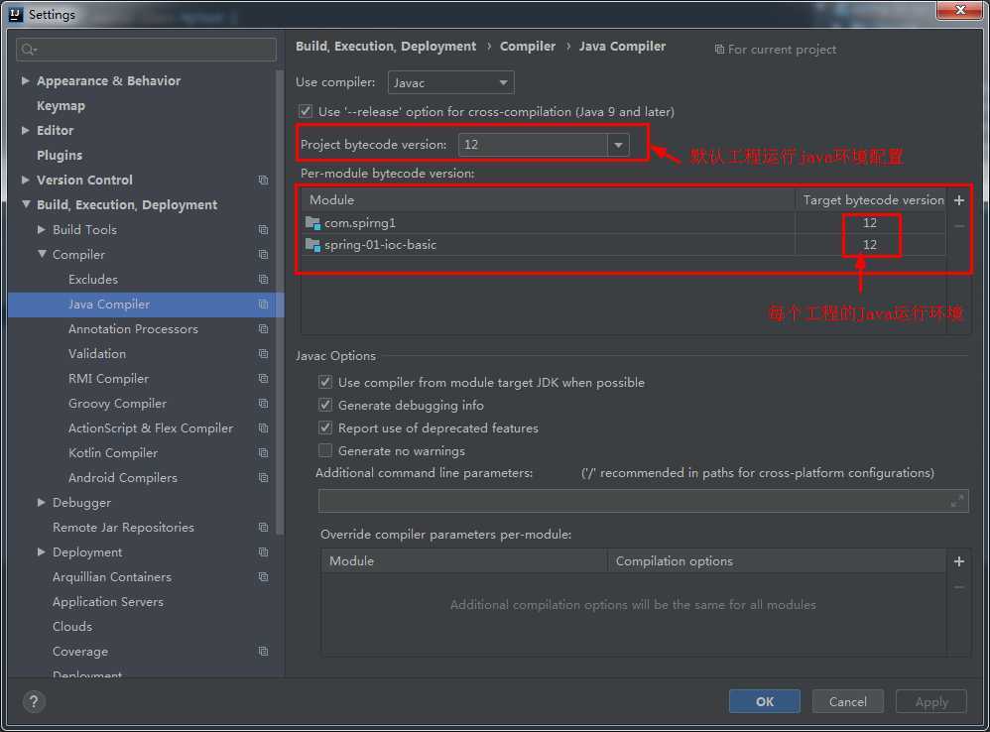Click module folder icon of com.spirng1

tap(312, 223)
